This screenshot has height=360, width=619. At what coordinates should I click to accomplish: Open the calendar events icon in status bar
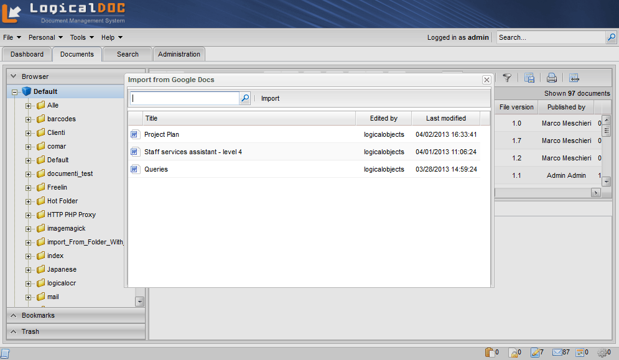580,353
